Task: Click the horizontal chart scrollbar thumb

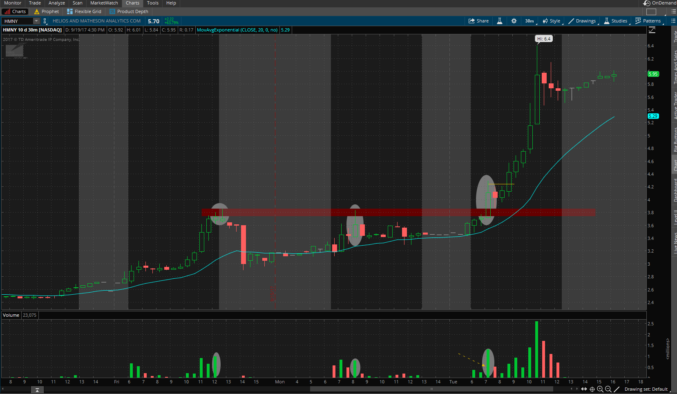Action: tap(431, 389)
